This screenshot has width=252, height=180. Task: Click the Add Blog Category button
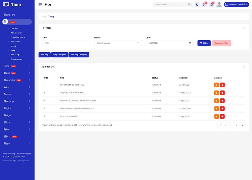click(x=79, y=55)
